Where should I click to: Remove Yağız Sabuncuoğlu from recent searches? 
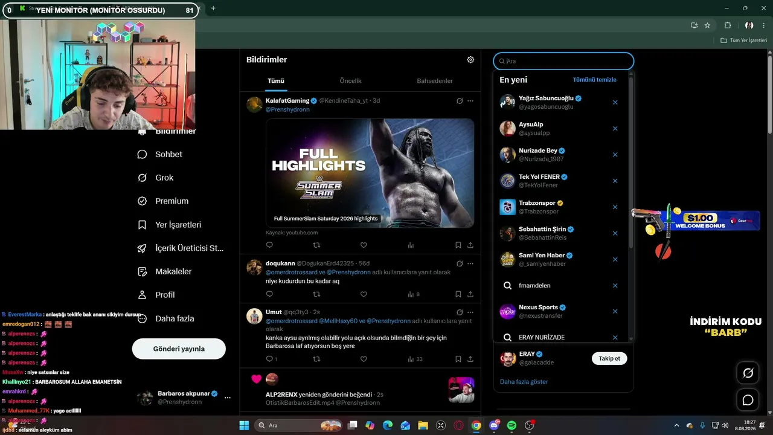[615, 102]
